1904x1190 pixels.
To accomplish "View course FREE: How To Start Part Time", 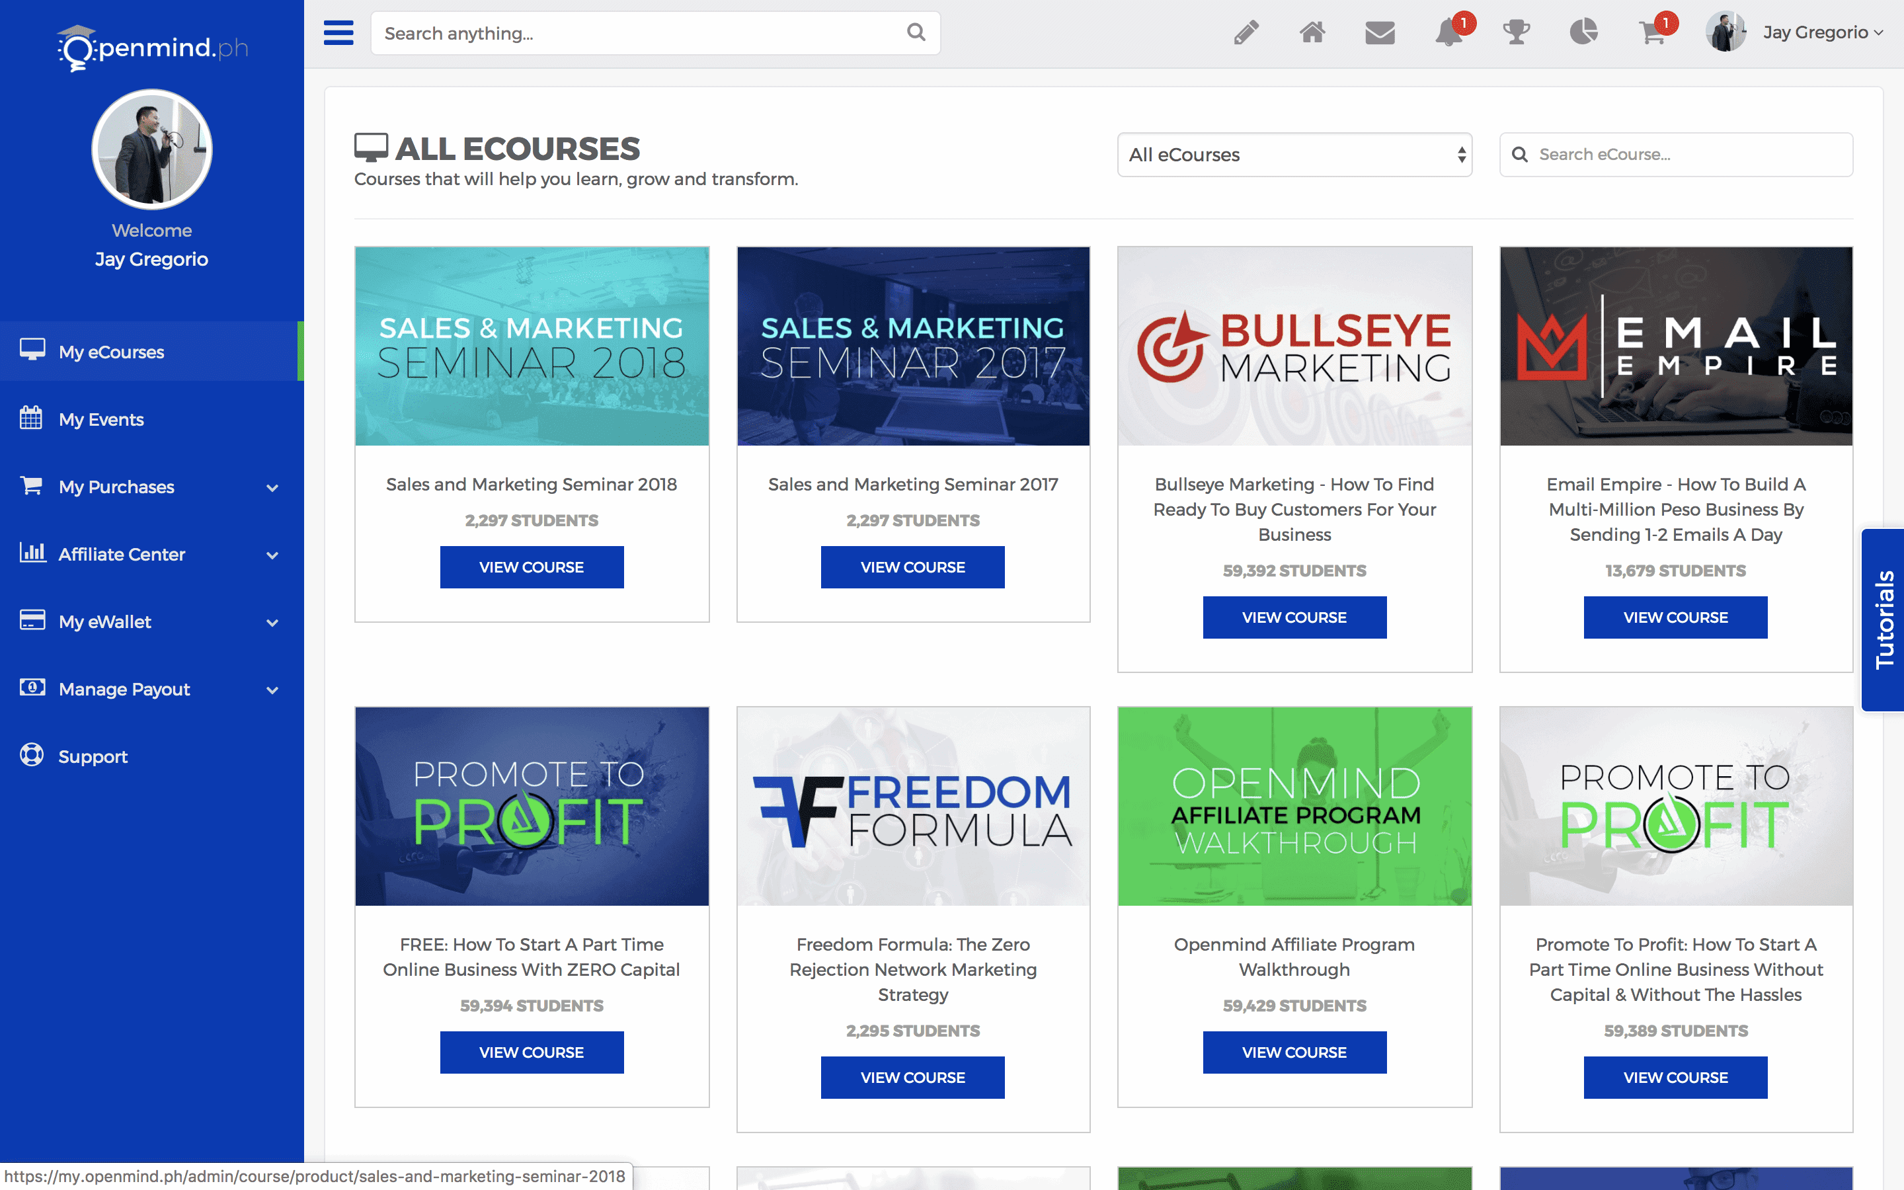I will [x=532, y=1052].
